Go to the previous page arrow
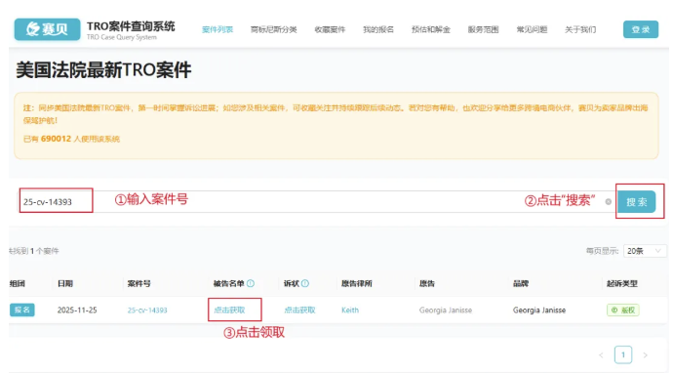 (601, 355)
